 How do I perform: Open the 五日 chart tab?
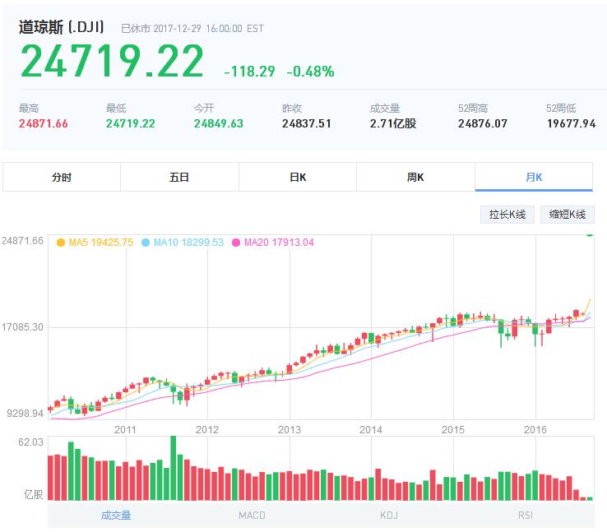179,177
